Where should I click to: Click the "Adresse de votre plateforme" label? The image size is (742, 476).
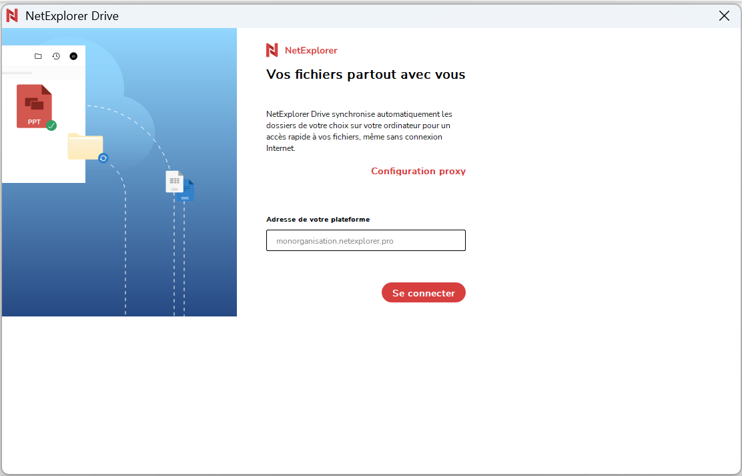318,219
